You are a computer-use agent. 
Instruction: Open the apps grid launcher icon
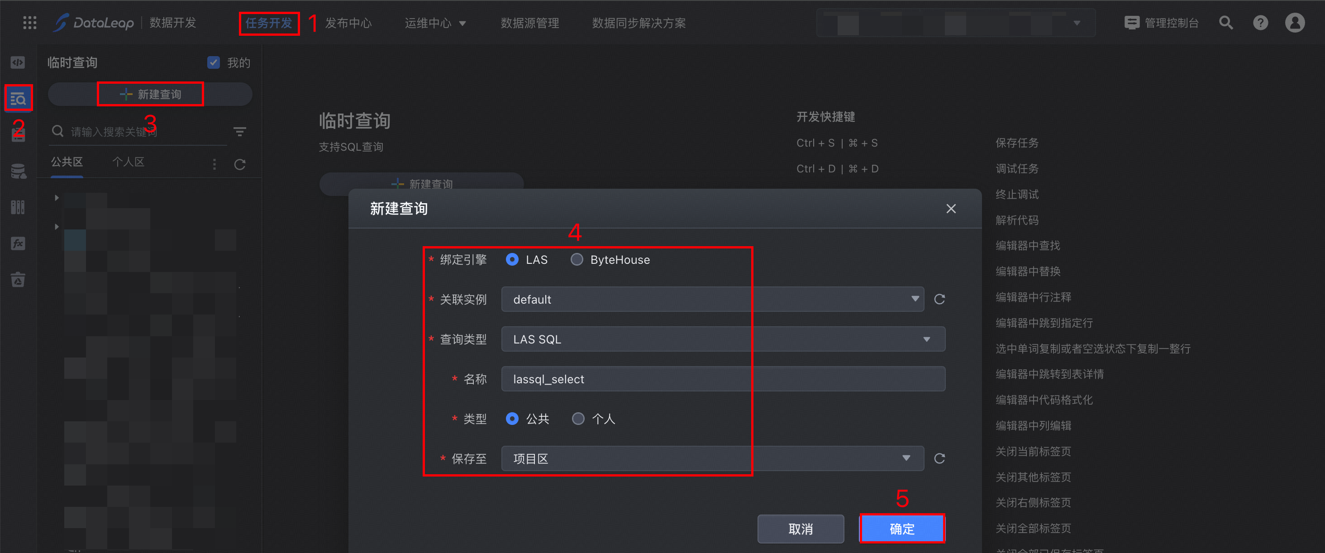[30, 23]
